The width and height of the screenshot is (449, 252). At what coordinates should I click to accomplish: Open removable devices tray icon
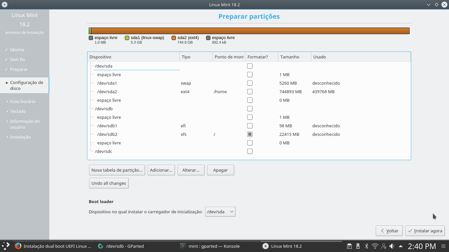coord(358,246)
